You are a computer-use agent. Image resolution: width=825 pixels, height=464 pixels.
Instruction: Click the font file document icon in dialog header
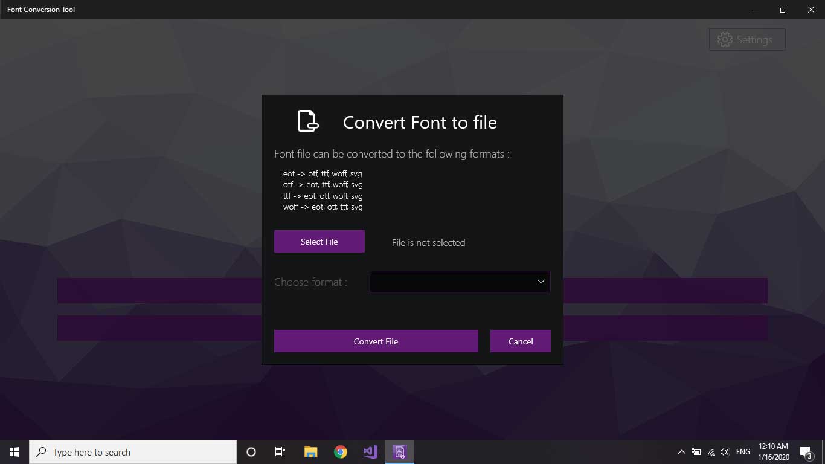pyautogui.click(x=308, y=121)
